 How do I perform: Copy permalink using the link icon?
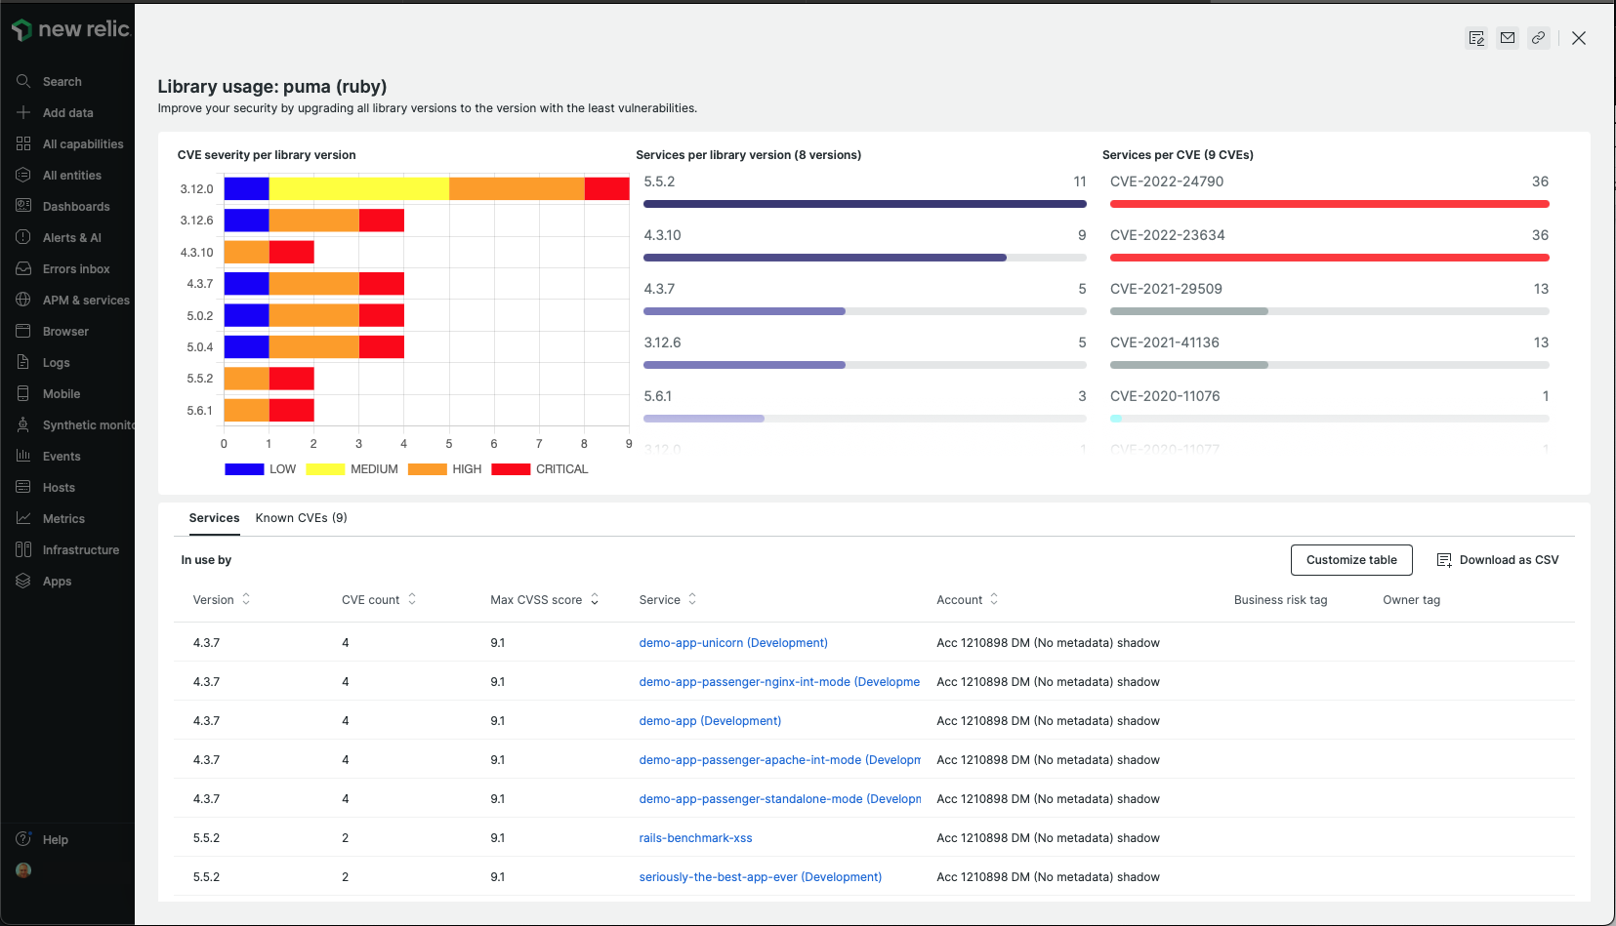pos(1538,38)
